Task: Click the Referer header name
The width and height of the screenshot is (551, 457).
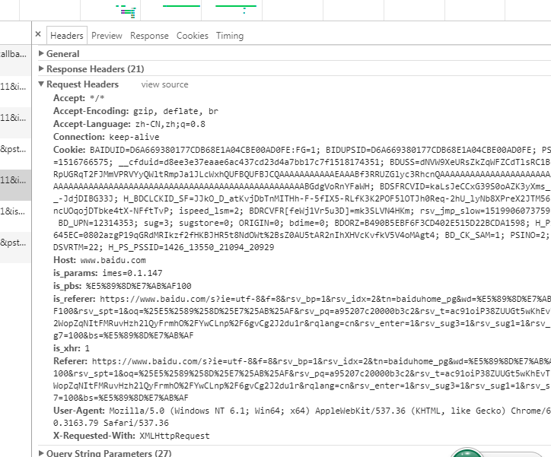Action: [x=70, y=361]
